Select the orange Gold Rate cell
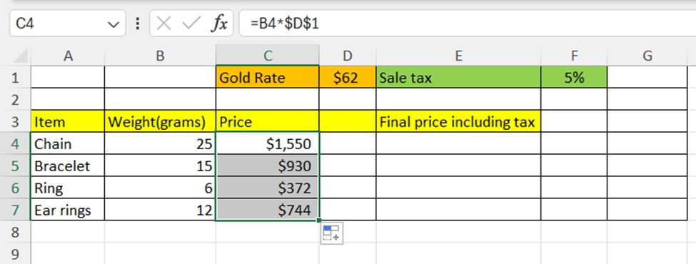 [267, 78]
